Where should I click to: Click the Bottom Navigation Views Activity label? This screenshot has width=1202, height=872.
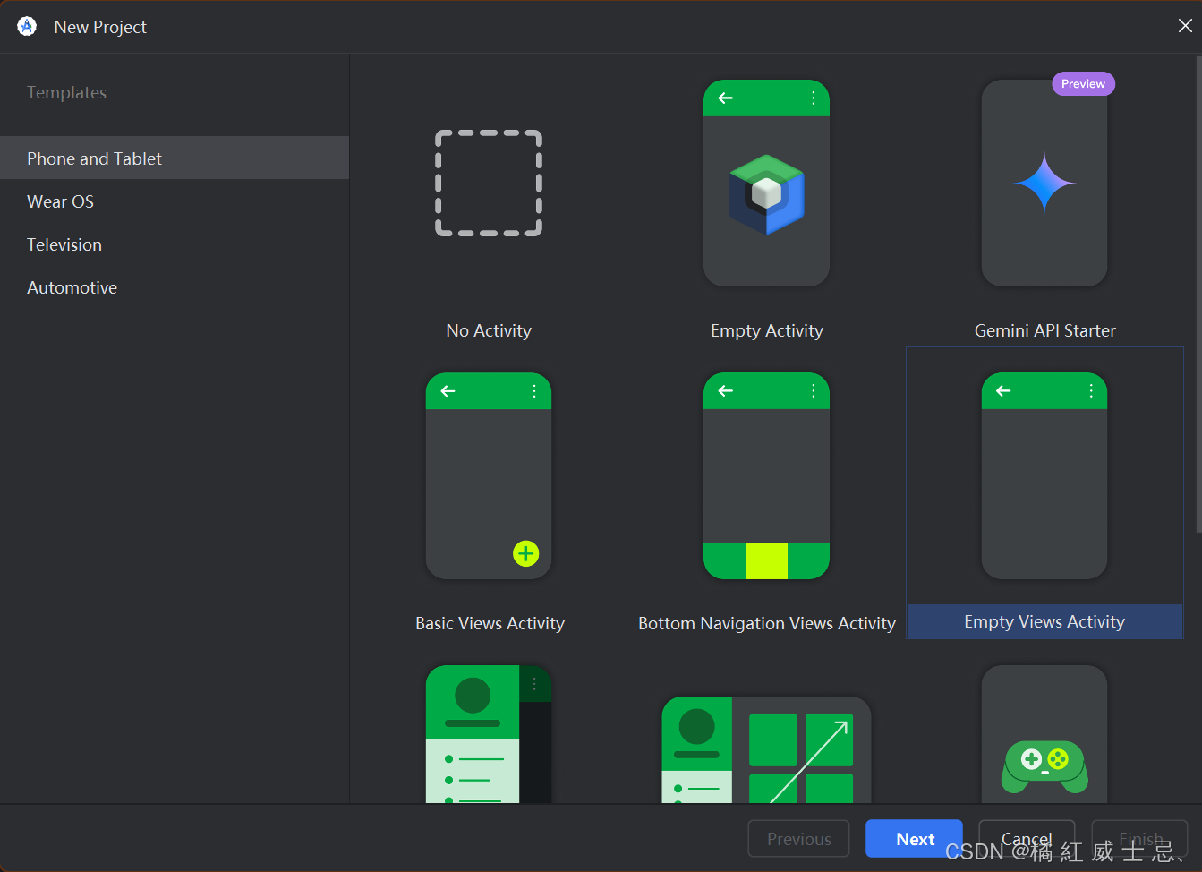(x=767, y=623)
